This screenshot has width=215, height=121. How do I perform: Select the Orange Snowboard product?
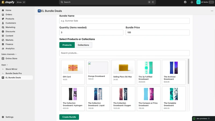(98, 72)
